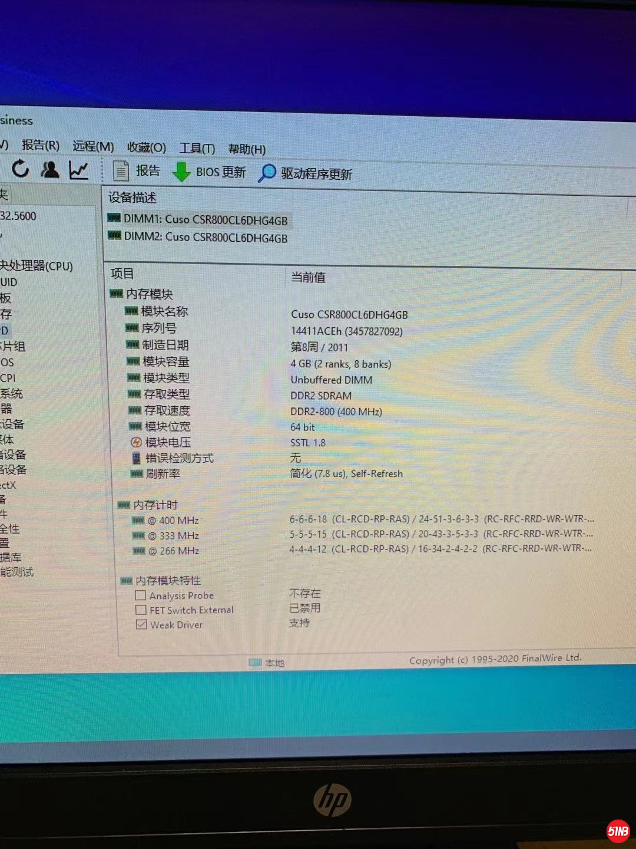Viewport: 636px width, 849px height.
Task: Open the 收藏(O) menu
Action: pos(147,147)
